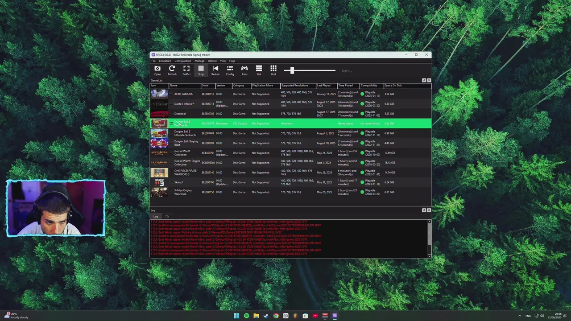Sort by Supported Resolutions column header
Screen dimensions: 571x321
pos(298,86)
